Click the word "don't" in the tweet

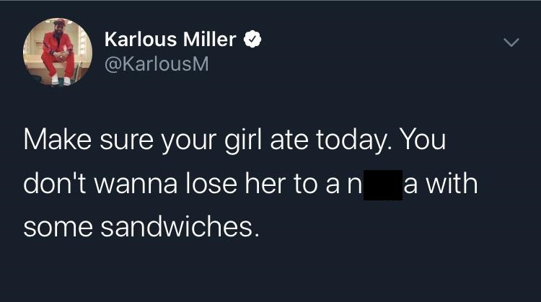click(50, 183)
